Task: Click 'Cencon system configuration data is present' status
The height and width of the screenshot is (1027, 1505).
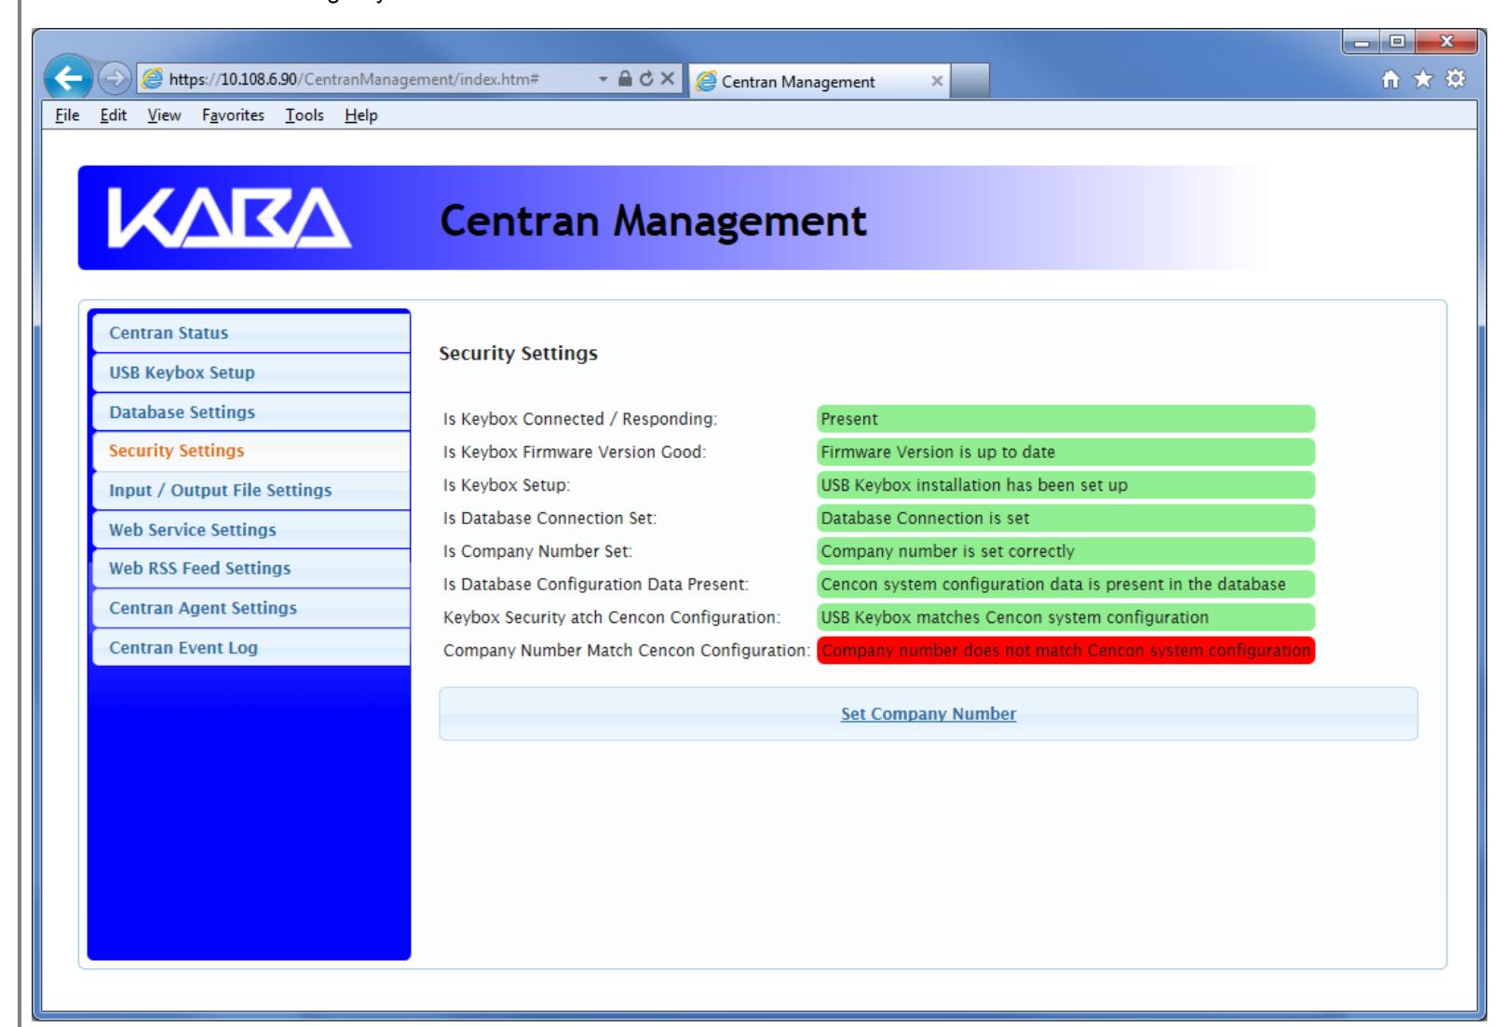Action: pyautogui.click(x=1065, y=585)
